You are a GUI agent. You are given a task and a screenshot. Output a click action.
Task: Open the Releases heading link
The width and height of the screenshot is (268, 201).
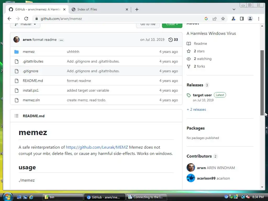point(195,85)
